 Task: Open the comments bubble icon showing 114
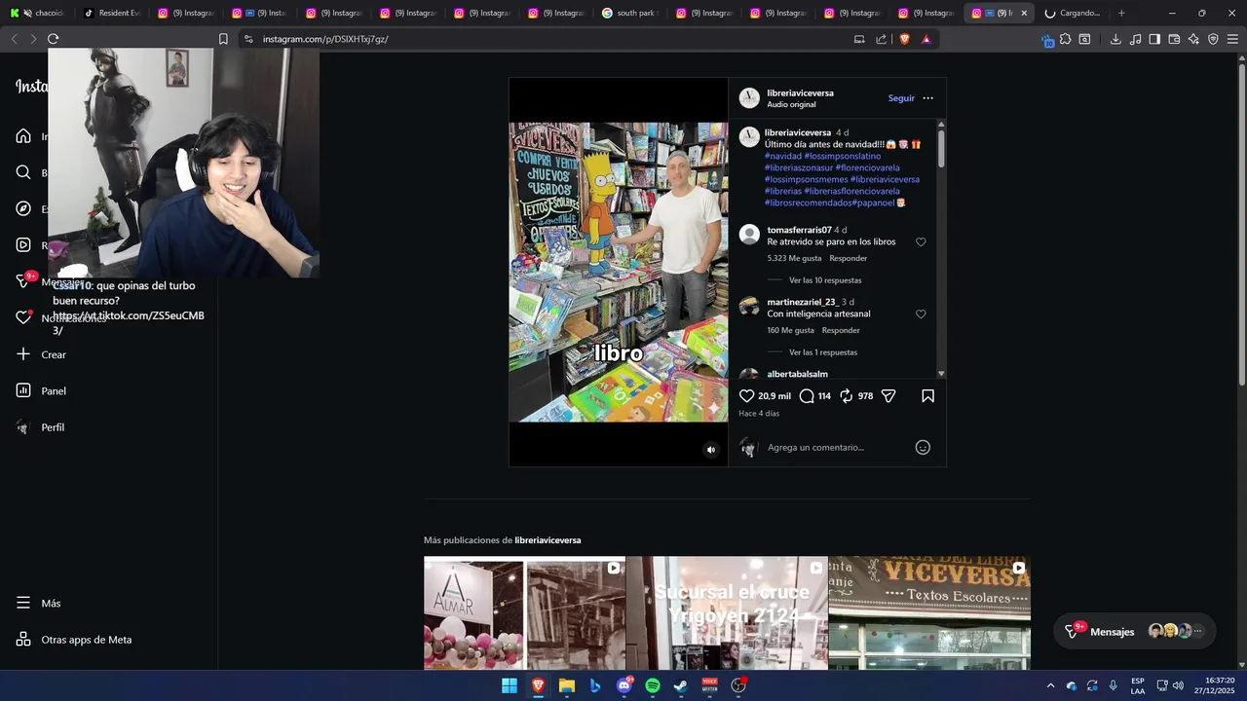(x=807, y=396)
